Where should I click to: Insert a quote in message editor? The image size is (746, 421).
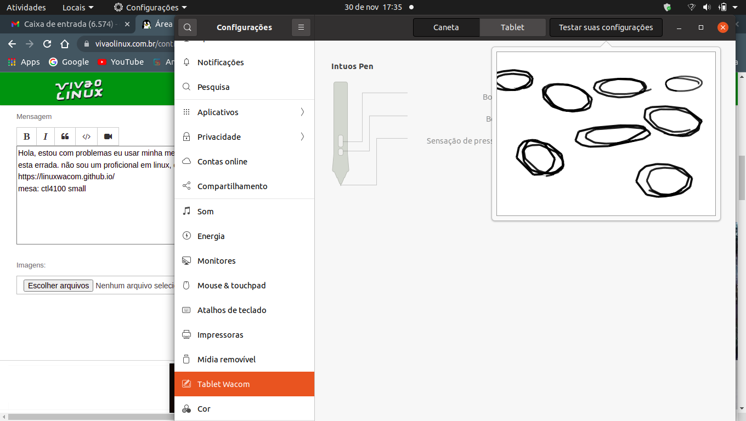click(65, 136)
